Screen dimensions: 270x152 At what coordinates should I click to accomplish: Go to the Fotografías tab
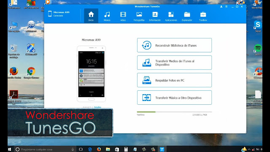click(139, 16)
